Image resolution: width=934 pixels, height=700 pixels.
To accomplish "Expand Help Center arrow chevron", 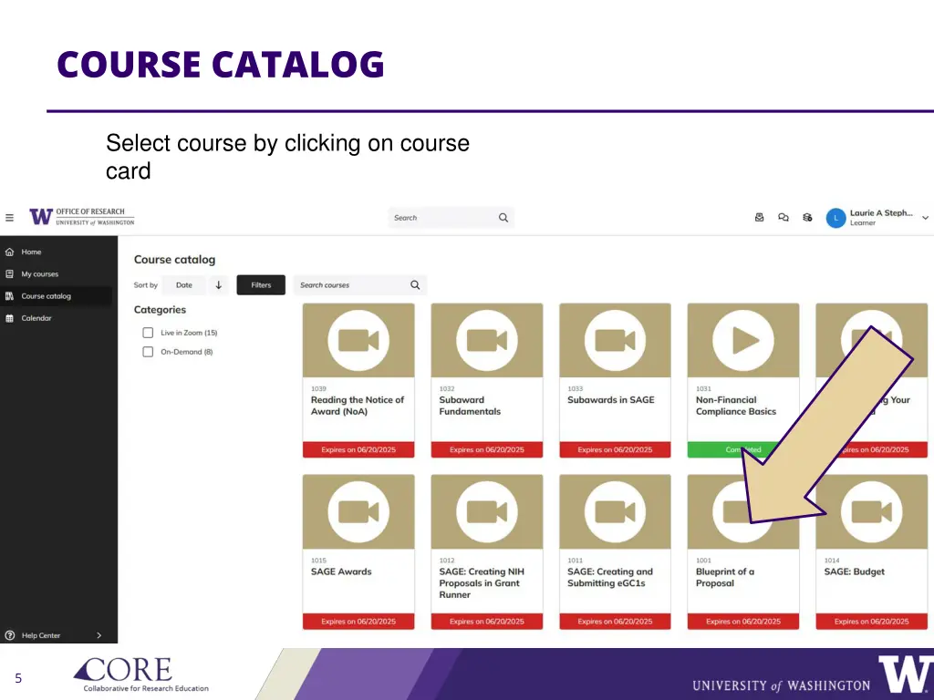I will tap(99, 635).
